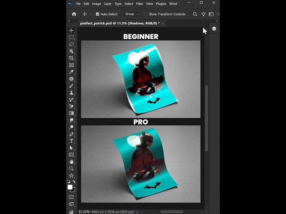Select the pixifect_pstrick.psd document tab
Viewport: 286px width, 214px height.
120,23
